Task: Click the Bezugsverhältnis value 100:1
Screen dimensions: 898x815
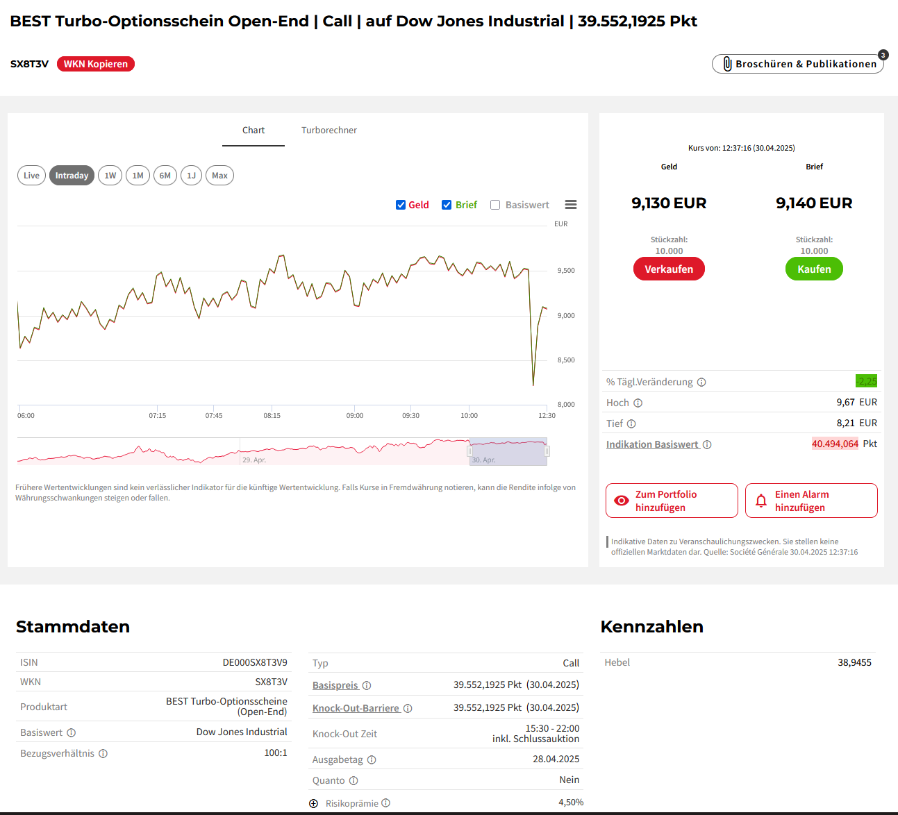Action: click(276, 753)
